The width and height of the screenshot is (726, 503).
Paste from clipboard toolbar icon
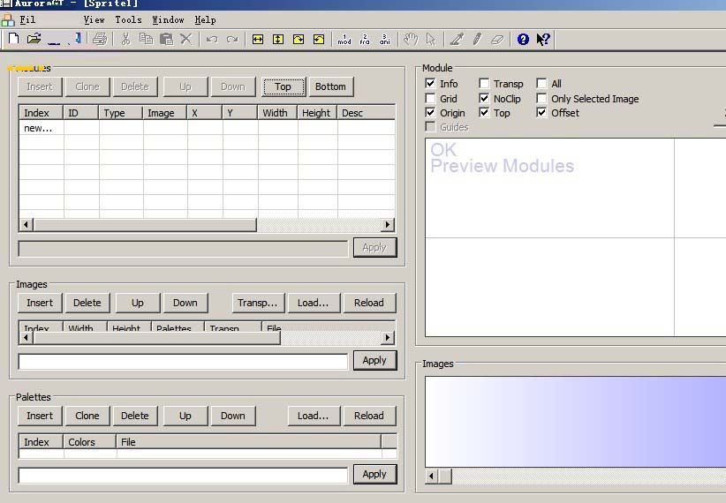(166, 39)
